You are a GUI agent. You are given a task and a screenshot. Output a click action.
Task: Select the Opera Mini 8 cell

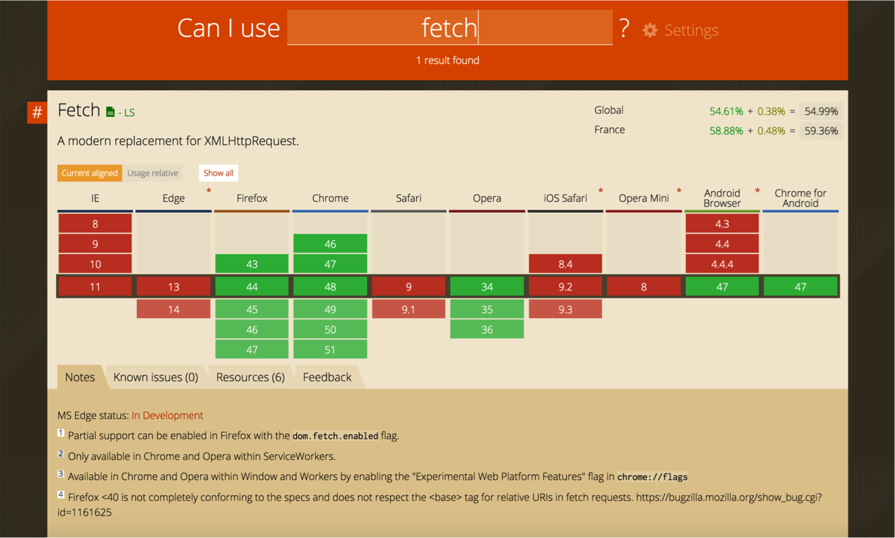click(643, 287)
